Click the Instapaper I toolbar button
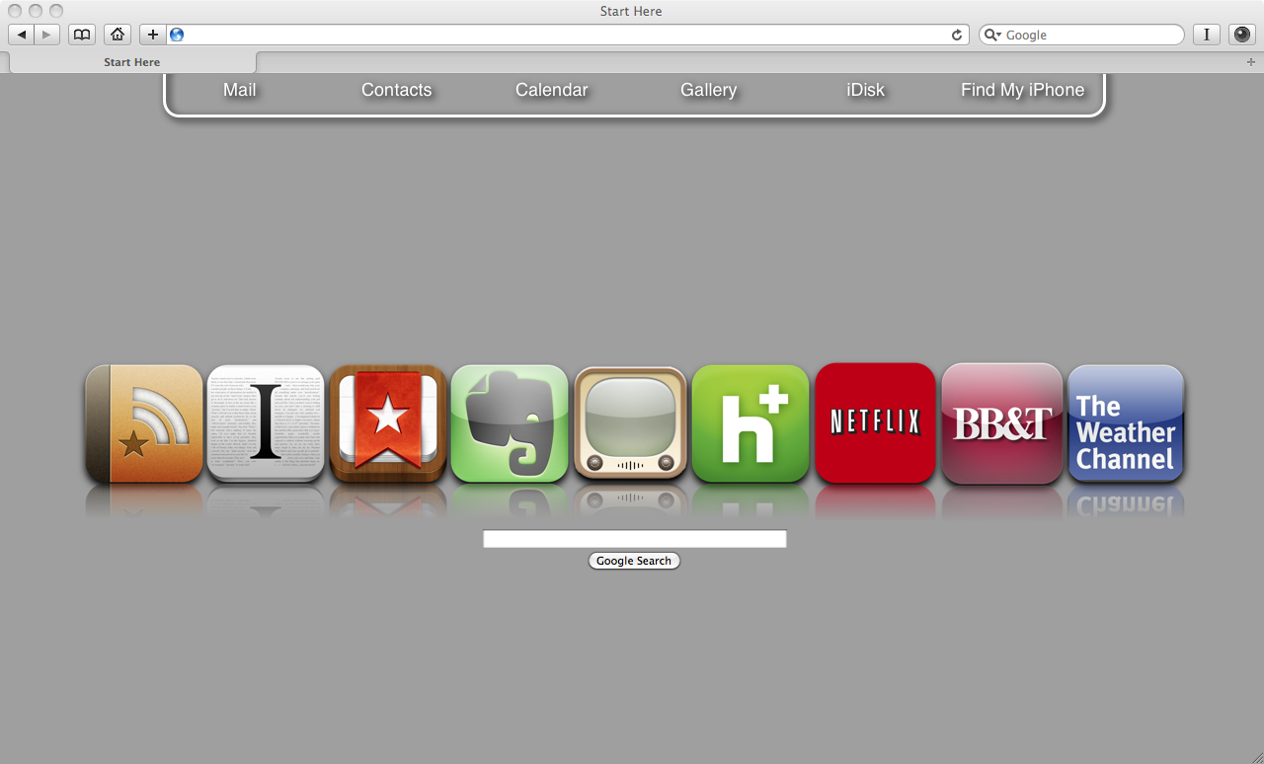1264x764 pixels. [1207, 35]
